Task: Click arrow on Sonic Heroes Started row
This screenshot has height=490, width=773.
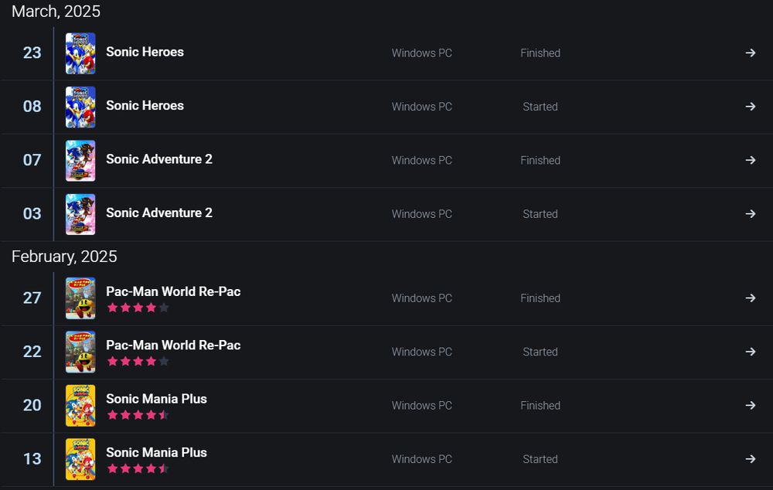Action: coord(751,107)
